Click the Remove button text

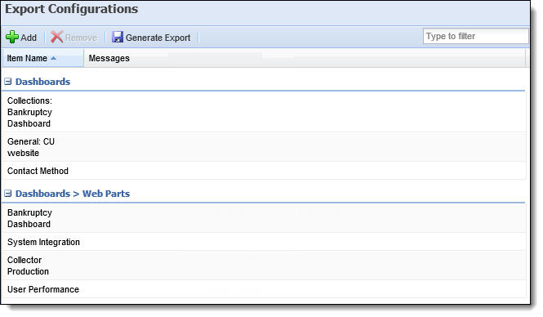coord(81,38)
